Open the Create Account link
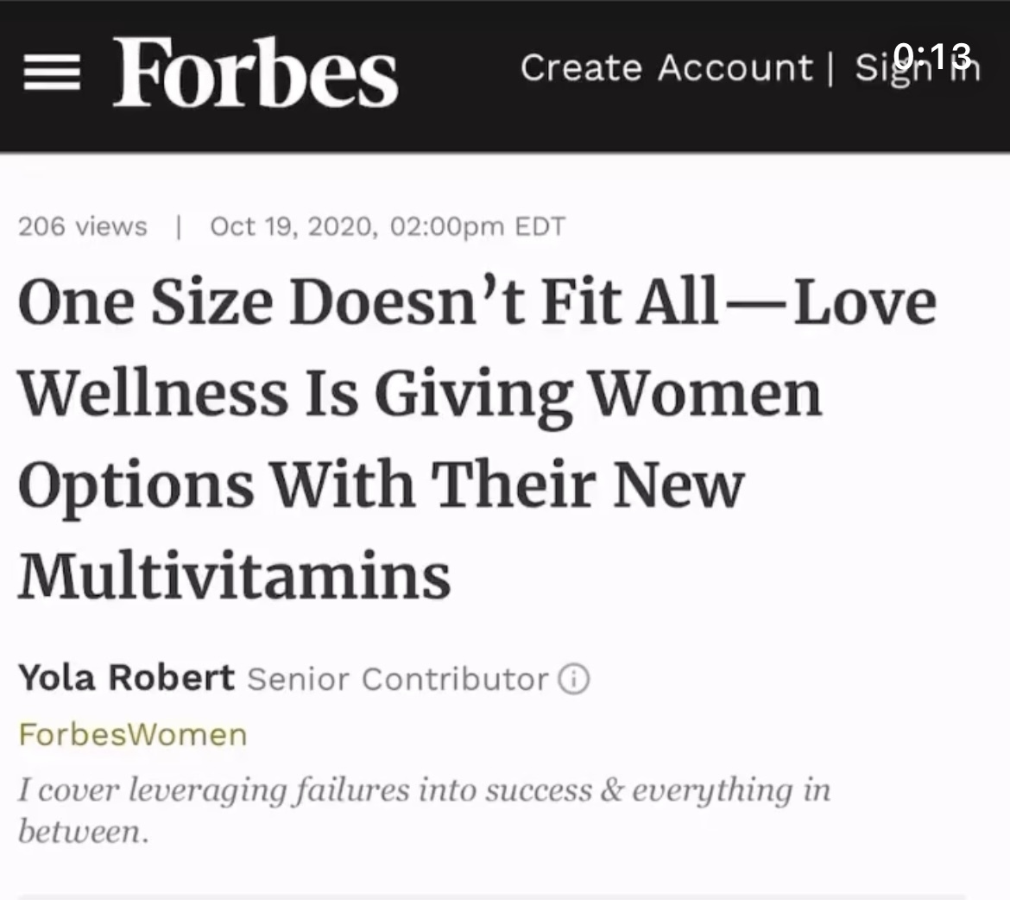 pos(666,68)
